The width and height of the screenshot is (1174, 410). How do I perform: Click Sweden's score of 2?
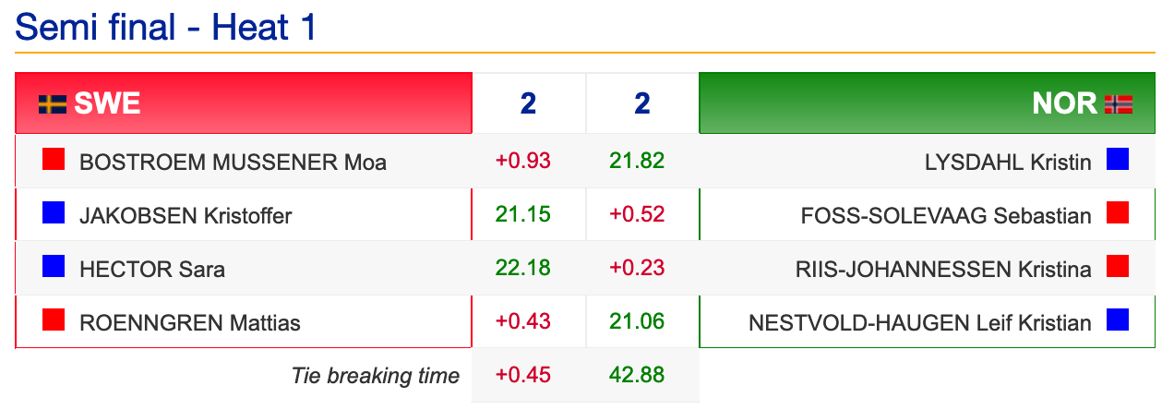(x=528, y=103)
